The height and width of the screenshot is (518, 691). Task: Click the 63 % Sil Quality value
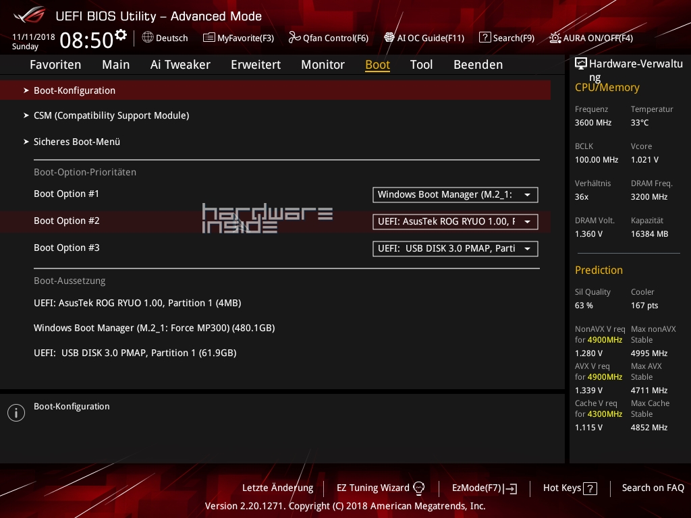(x=584, y=306)
